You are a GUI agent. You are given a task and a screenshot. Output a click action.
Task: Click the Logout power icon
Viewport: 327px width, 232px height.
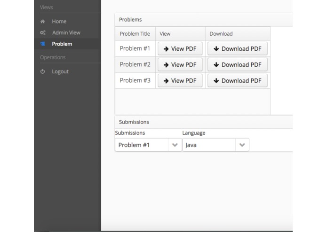point(42,71)
